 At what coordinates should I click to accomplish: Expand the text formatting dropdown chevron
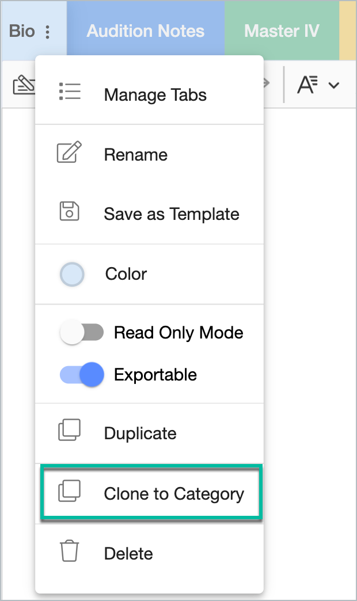pos(334,85)
